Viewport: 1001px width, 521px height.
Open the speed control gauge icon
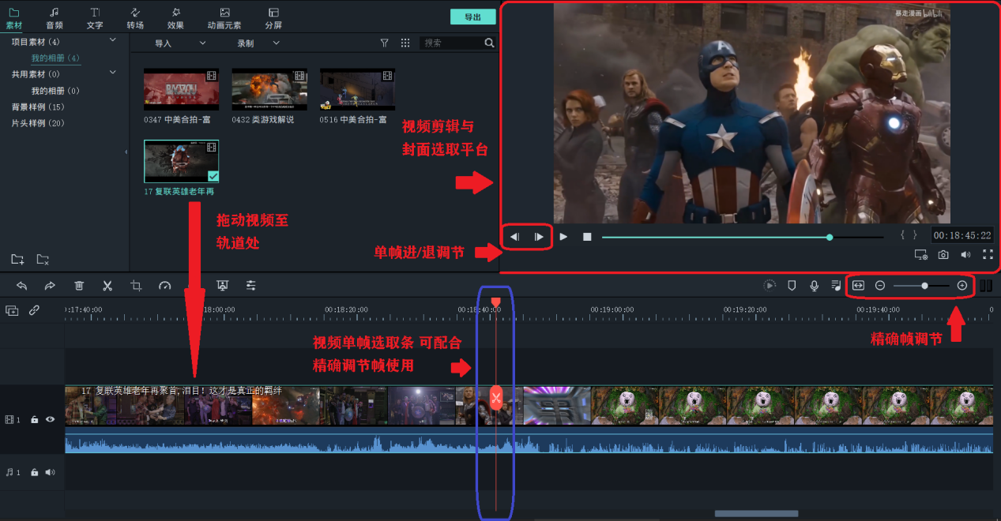pos(164,286)
